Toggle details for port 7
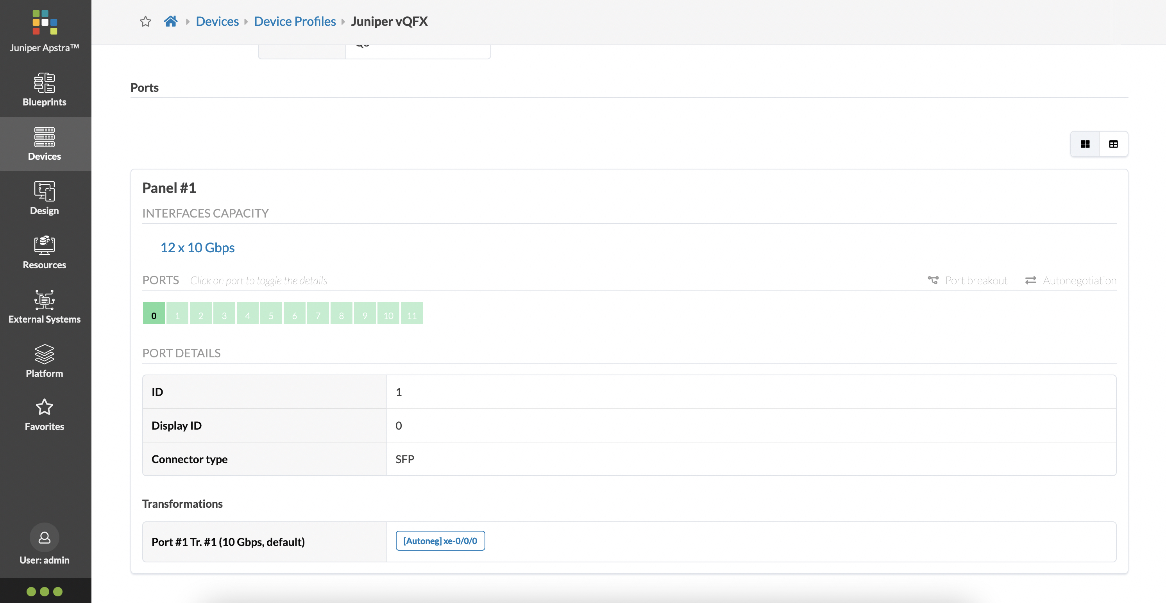The image size is (1166, 603). [318, 314]
